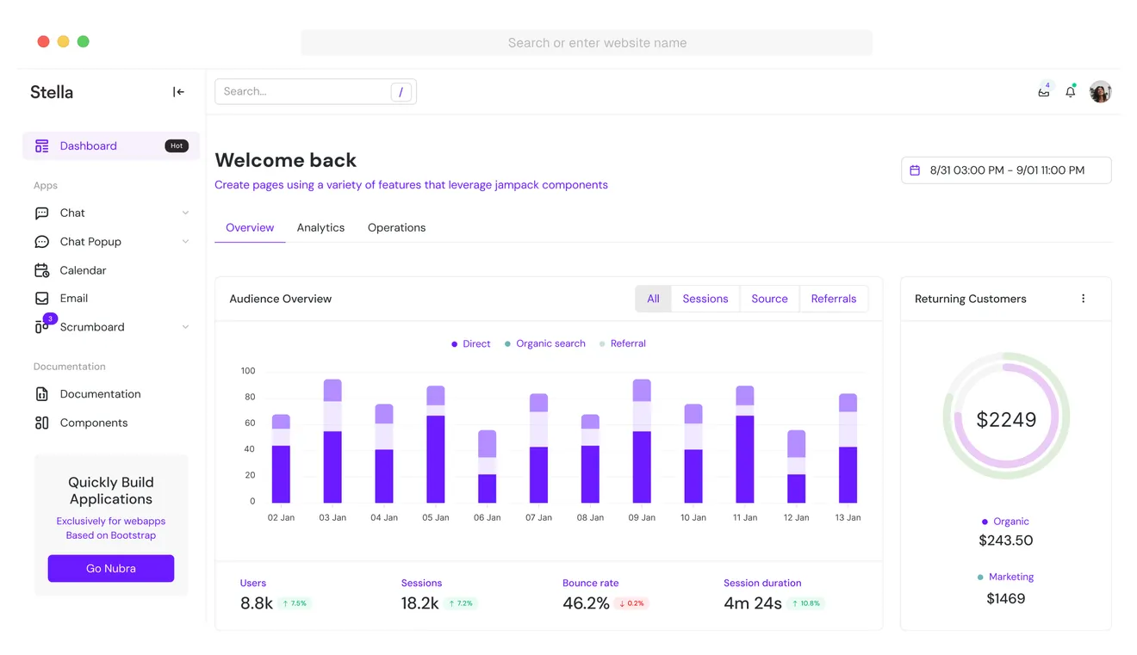Open the Documentation icon in the sidebar

coord(41,393)
